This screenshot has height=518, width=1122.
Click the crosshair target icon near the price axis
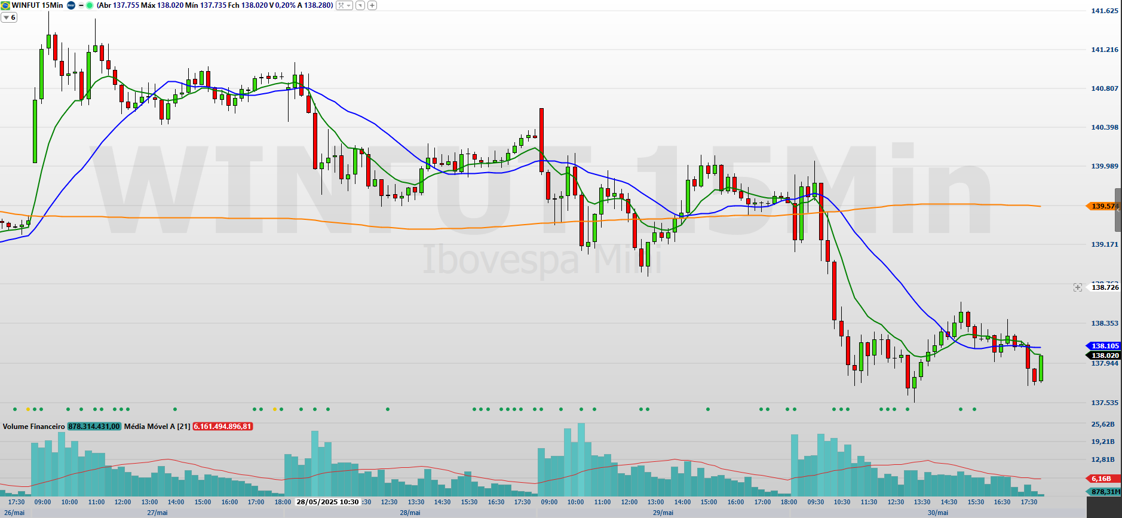[1077, 287]
